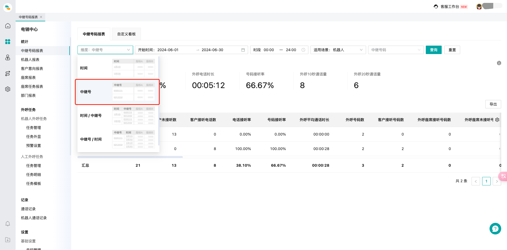507x250 pixels.
Task: Open the 适用场景 scenario dropdown
Action: [338, 50]
